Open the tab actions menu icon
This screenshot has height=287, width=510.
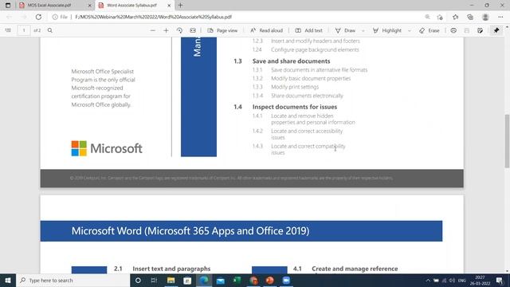[x=8, y=6]
